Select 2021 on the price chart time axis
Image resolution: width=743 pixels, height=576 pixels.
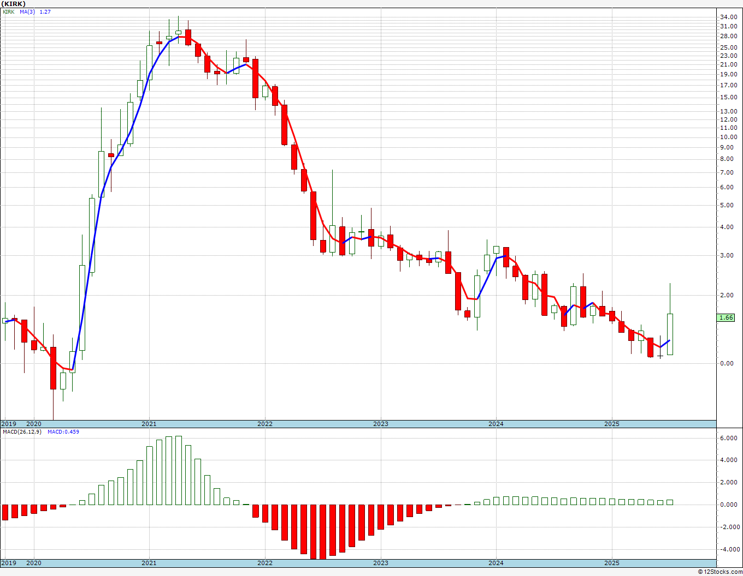(x=149, y=424)
